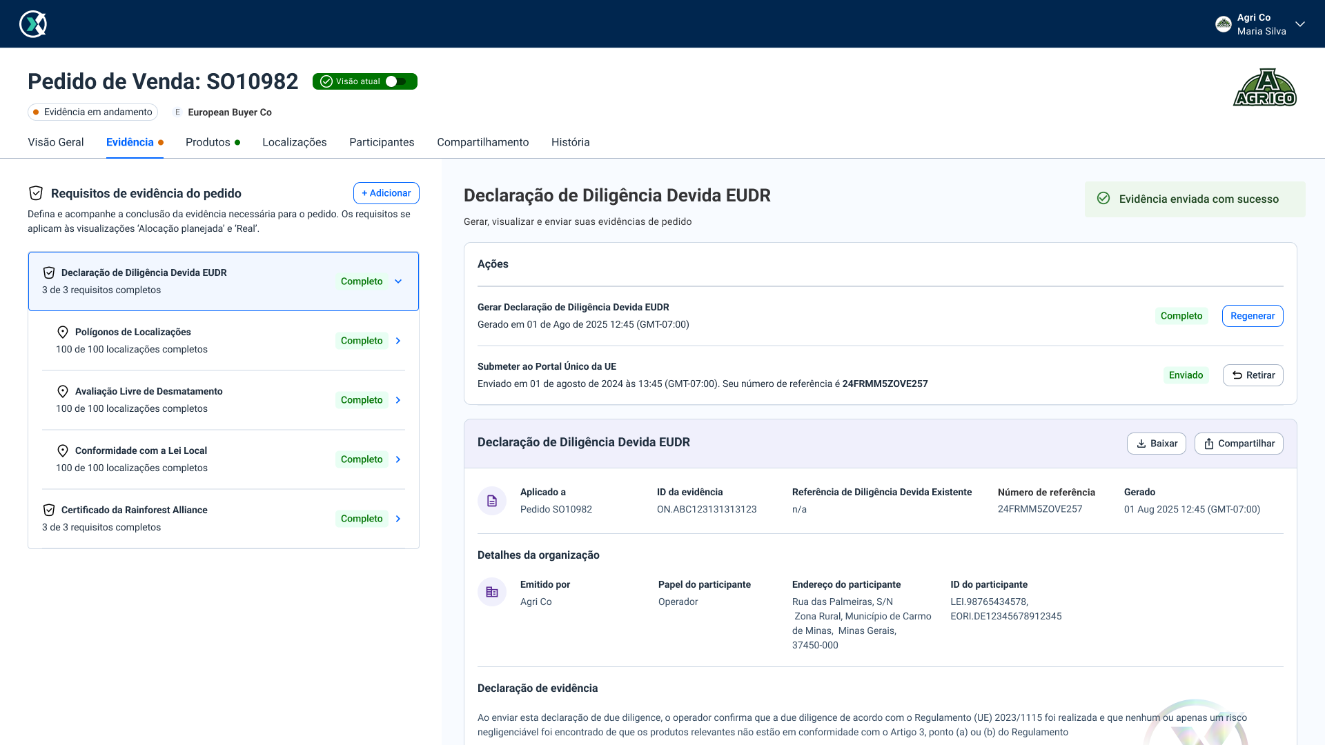Click shield icon for Certificado da Rainforest Alliance
This screenshot has width=1325, height=745.
(49, 510)
